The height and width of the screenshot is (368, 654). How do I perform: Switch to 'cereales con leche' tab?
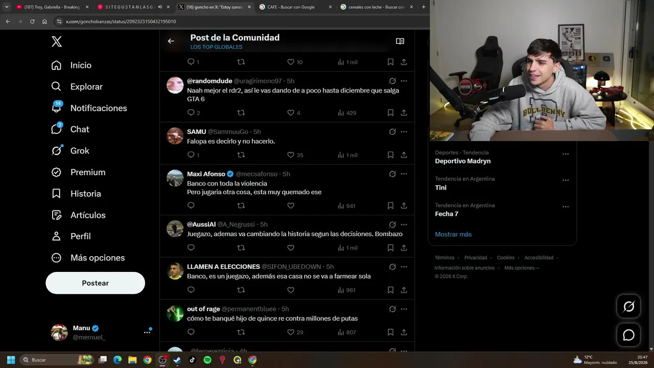(x=377, y=7)
